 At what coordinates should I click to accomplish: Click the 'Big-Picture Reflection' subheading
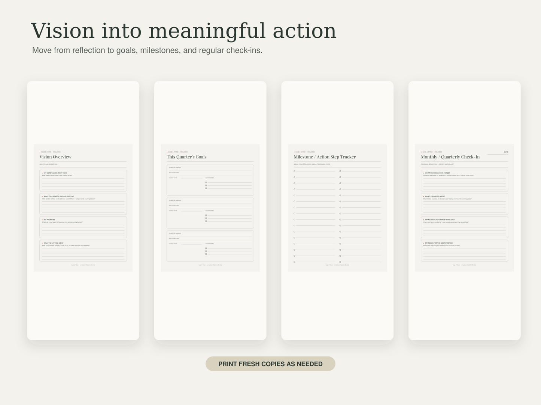48,164
